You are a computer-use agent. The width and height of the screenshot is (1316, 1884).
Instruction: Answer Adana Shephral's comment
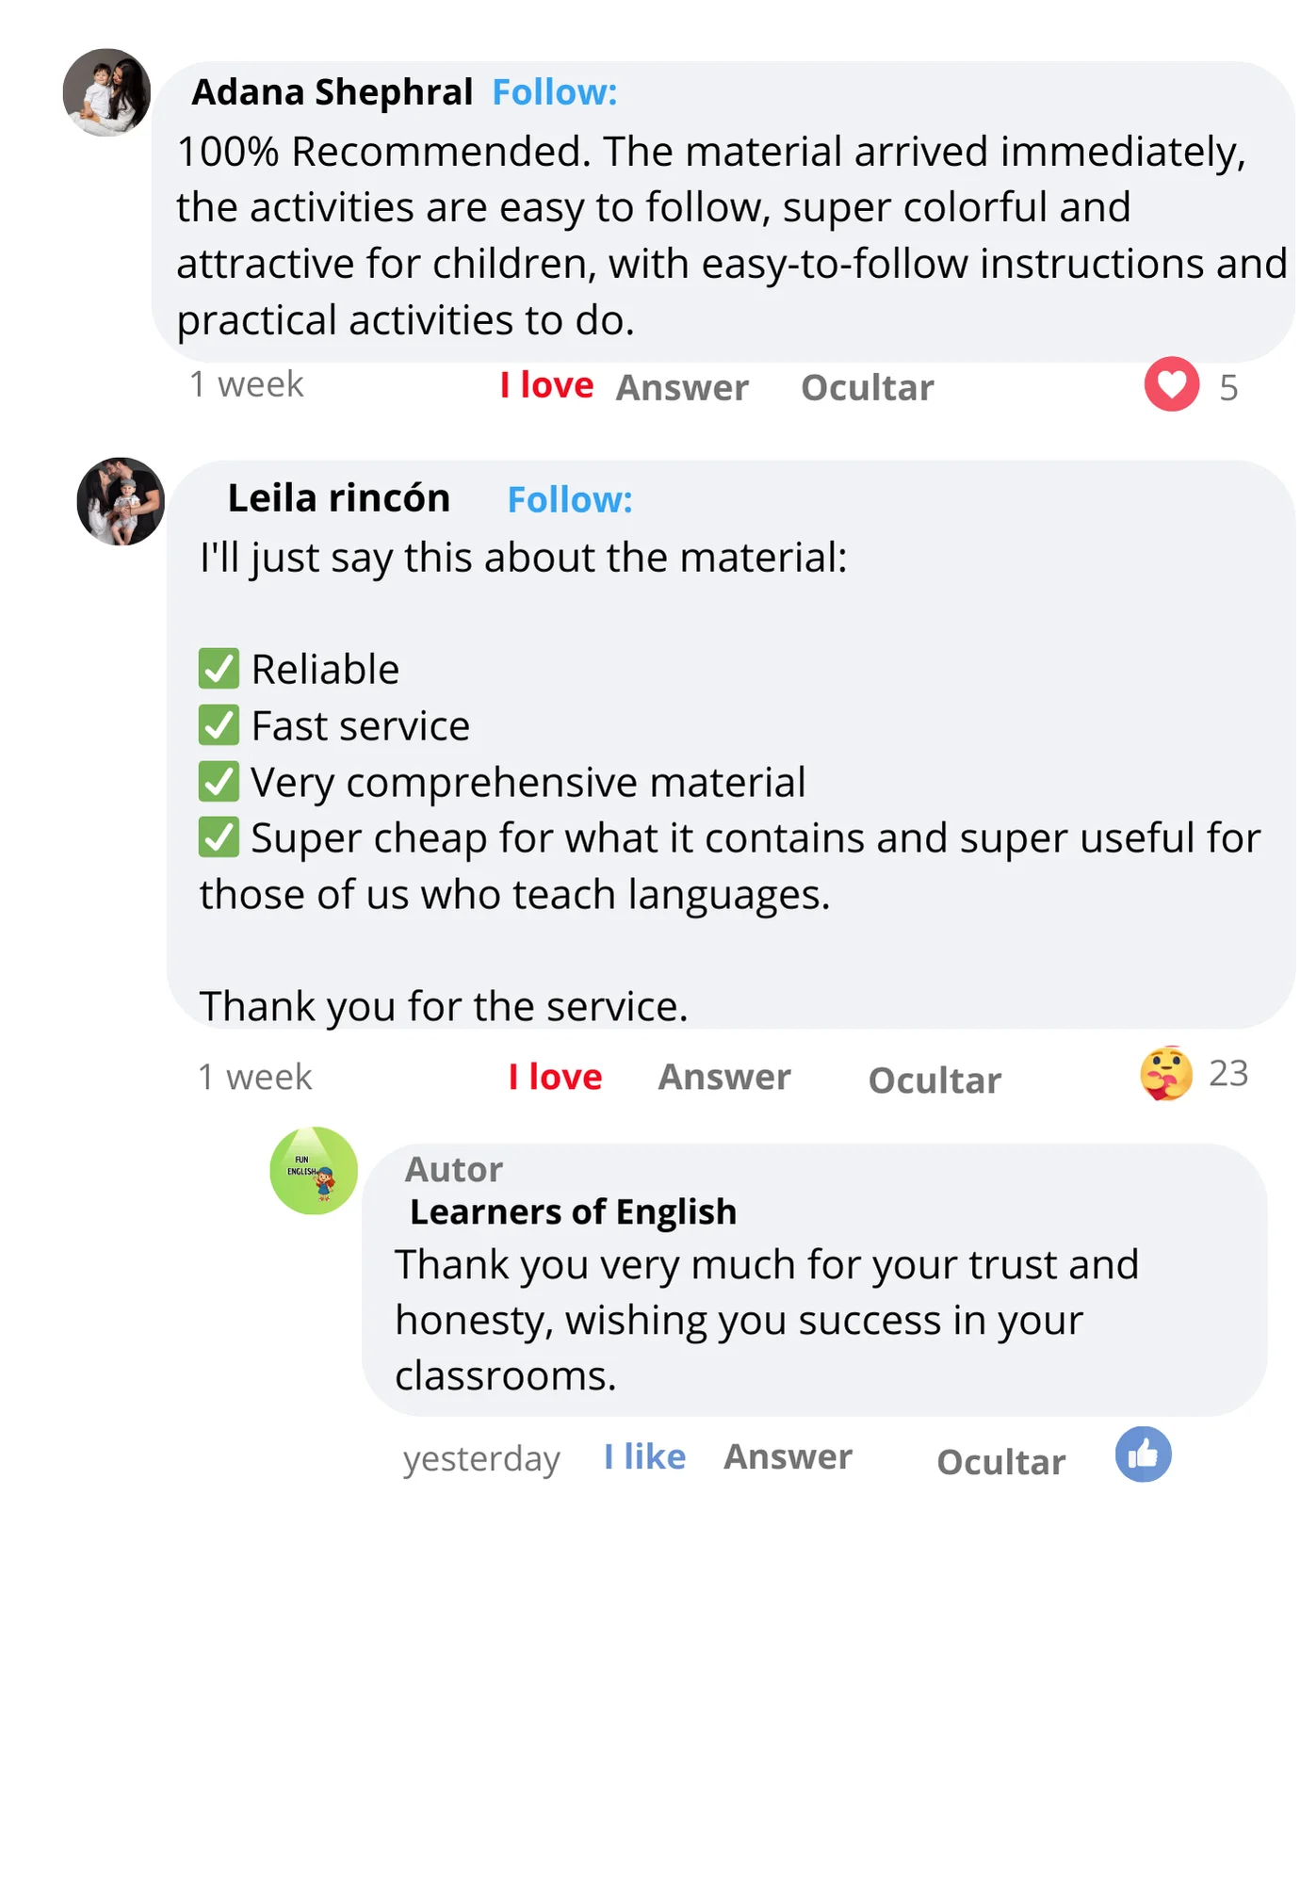click(x=682, y=387)
